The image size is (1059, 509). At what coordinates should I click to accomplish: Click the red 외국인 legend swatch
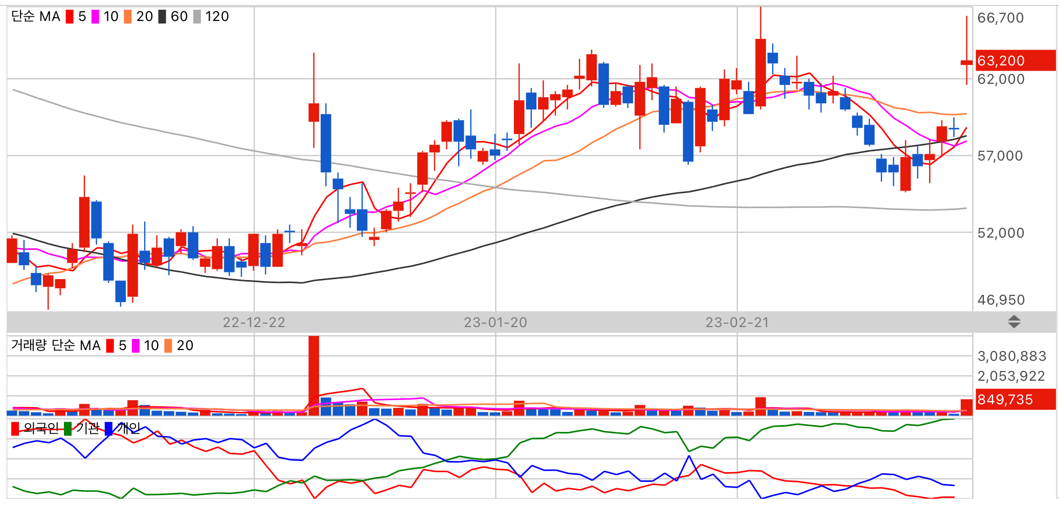coord(15,429)
